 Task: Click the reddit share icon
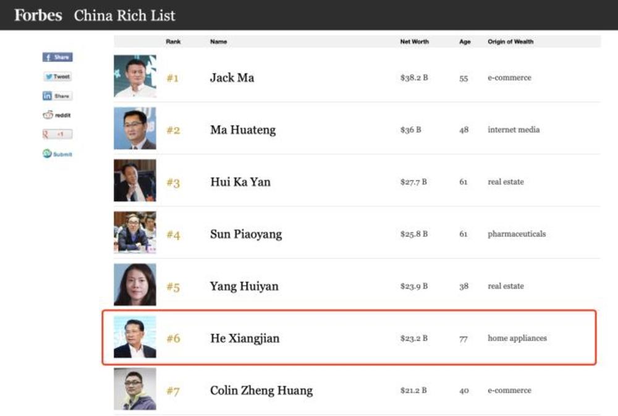coord(57,115)
